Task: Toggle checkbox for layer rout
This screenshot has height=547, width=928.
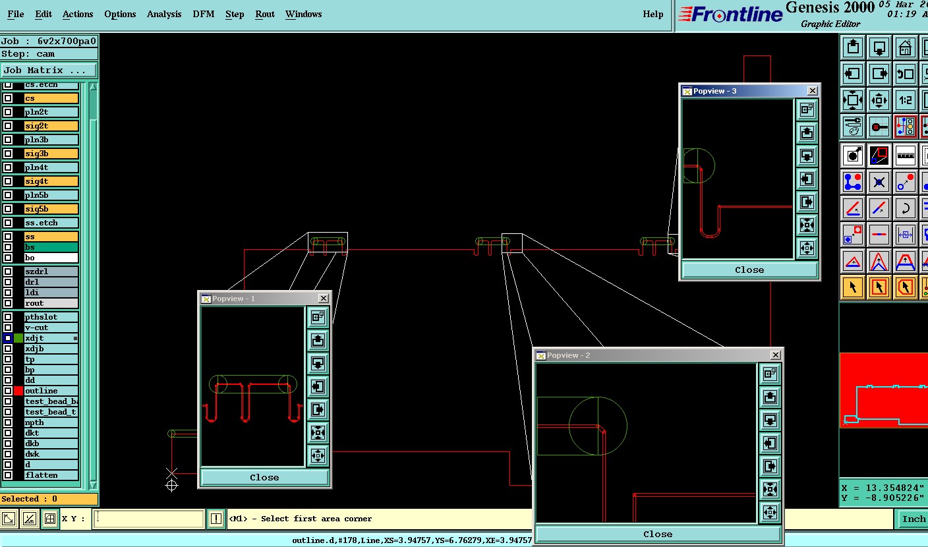Action: (x=8, y=303)
